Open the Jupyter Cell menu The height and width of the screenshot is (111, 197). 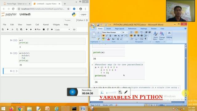click(37, 25)
